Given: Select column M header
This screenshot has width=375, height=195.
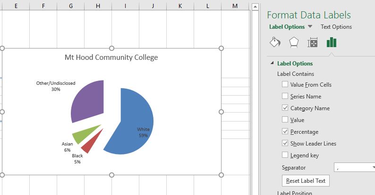Looking at the screenshot, I should click(x=235, y=6).
